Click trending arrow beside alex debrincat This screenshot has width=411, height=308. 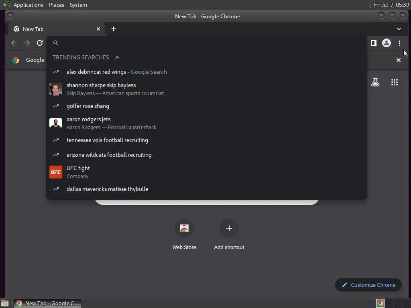coord(56,72)
